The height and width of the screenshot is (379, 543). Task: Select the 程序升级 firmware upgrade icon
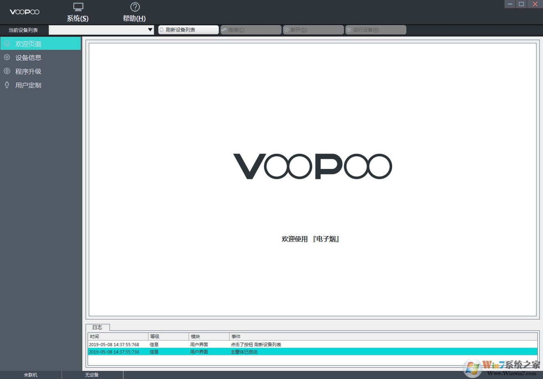coord(6,71)
